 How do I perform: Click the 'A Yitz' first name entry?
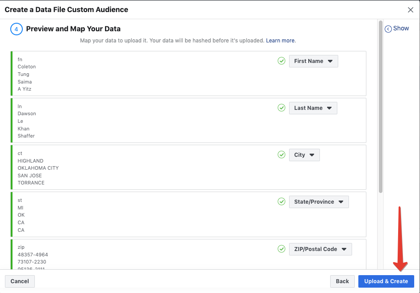25,89
